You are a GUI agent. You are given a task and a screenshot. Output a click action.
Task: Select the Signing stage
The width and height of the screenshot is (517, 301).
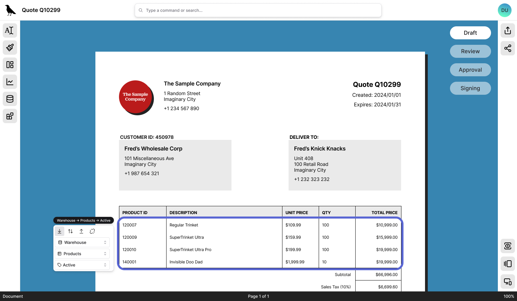click(x=470, y=88)
